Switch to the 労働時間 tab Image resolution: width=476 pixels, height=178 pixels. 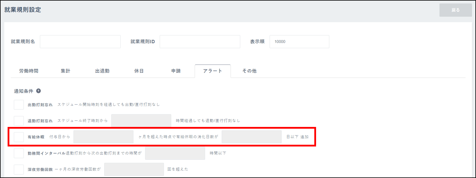(29, 71)
